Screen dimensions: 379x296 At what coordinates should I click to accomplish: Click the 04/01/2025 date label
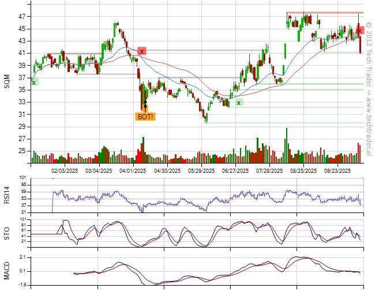(132, 170)
